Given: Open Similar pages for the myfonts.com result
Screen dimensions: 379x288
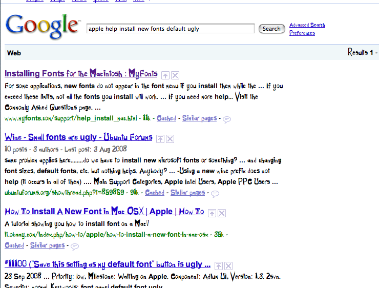Looking at the screenshot, I should (199, 118).
